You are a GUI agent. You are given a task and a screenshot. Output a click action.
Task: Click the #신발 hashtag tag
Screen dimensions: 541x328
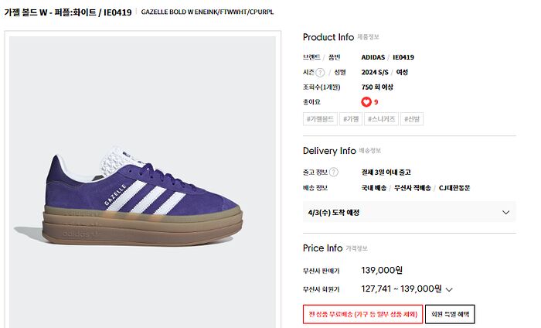413,119
